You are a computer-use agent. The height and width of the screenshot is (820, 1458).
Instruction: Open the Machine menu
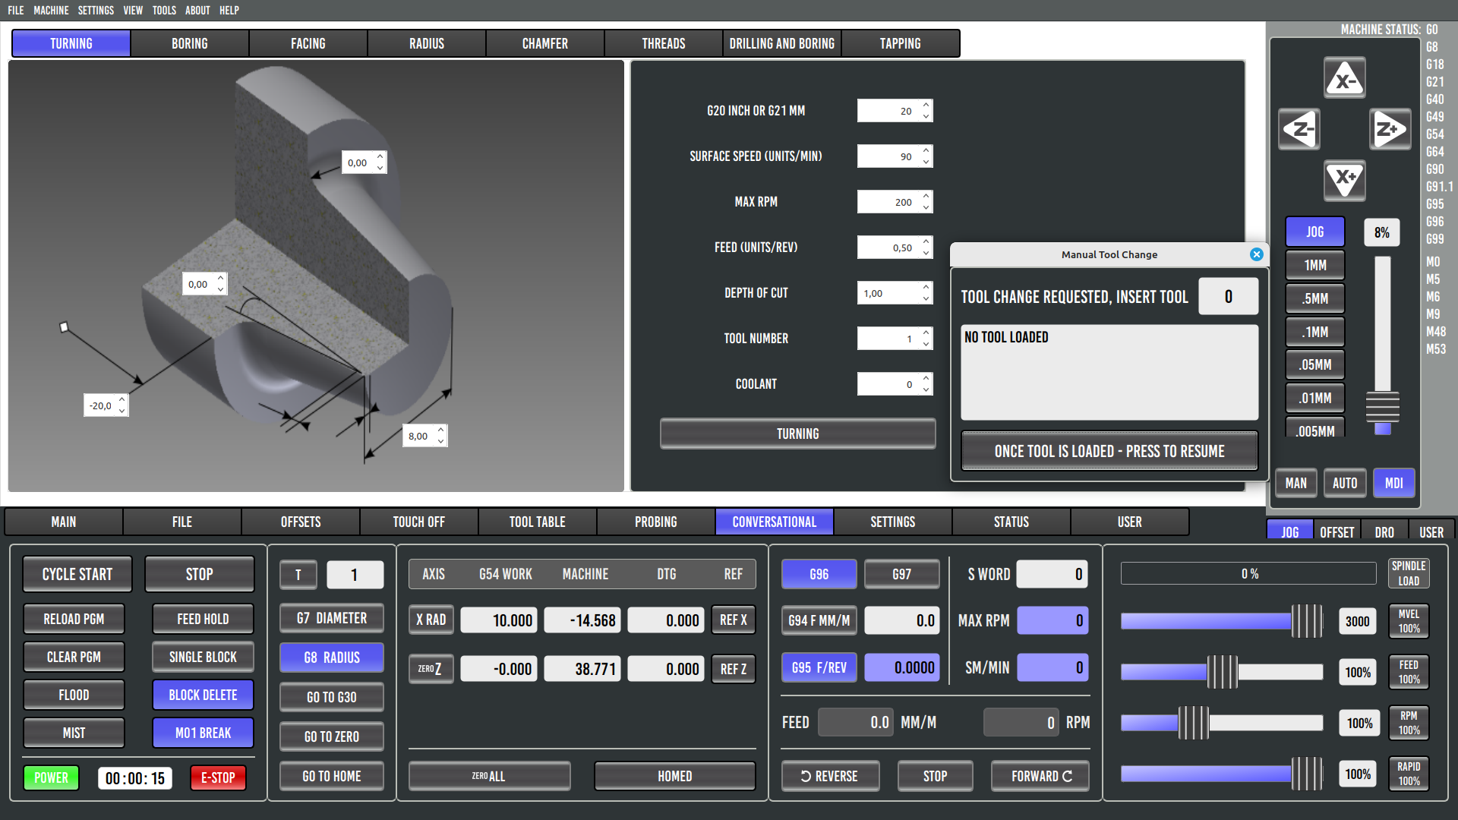tap(51, 10)
